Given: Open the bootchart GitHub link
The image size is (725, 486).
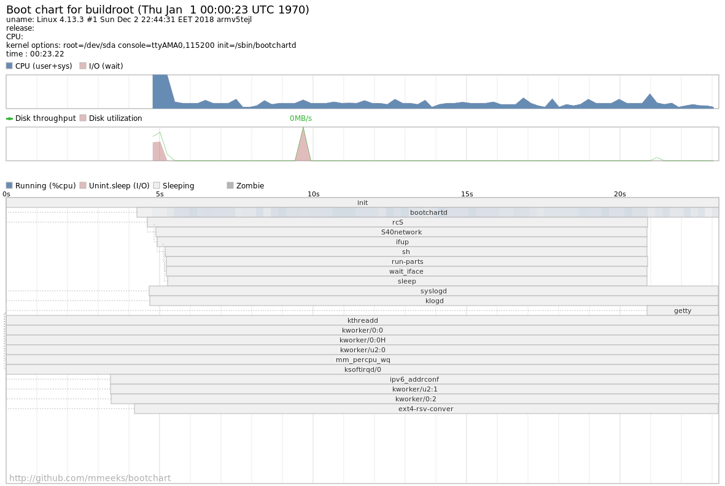Looking at the screenshot, I should click(x=90, y=477).
